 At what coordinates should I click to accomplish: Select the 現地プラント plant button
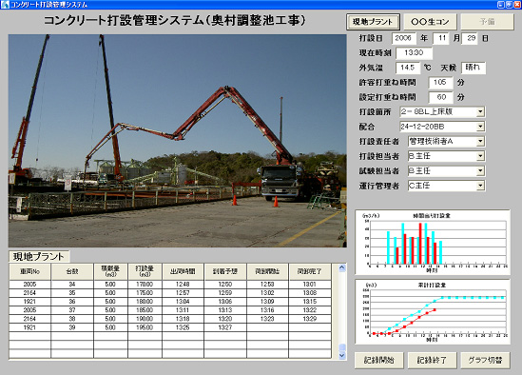[373, 22]
